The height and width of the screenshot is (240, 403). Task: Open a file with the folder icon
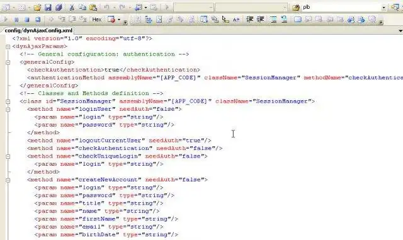point(37,8)
